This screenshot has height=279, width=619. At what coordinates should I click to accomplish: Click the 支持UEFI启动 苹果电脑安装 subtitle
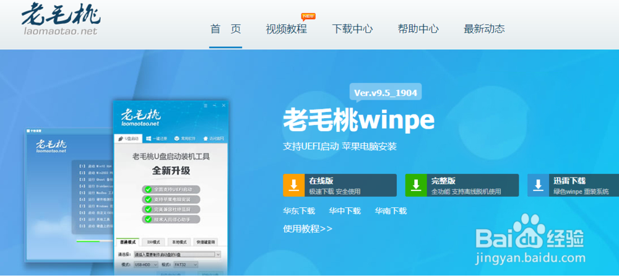click(x=340, y=147)
